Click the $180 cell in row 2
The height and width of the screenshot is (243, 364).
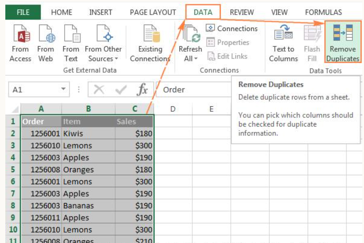click(134, 134)
